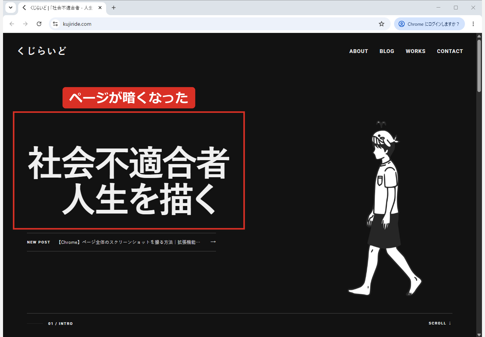Click the forward navigation arrow
The width and height of the screenshot is (485, 337).
[x=25, y=24]
